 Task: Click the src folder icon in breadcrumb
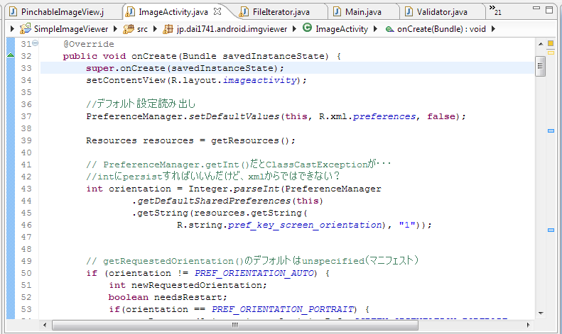coord(129,29)
